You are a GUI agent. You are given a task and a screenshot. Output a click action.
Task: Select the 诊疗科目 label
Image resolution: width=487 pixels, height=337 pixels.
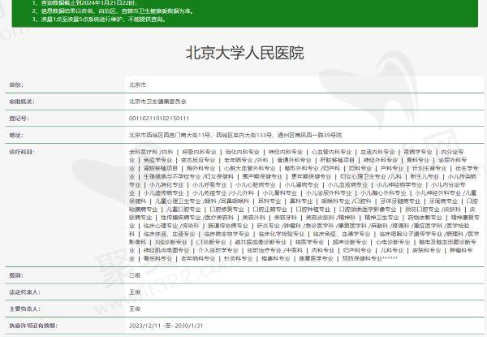(22, 152)
